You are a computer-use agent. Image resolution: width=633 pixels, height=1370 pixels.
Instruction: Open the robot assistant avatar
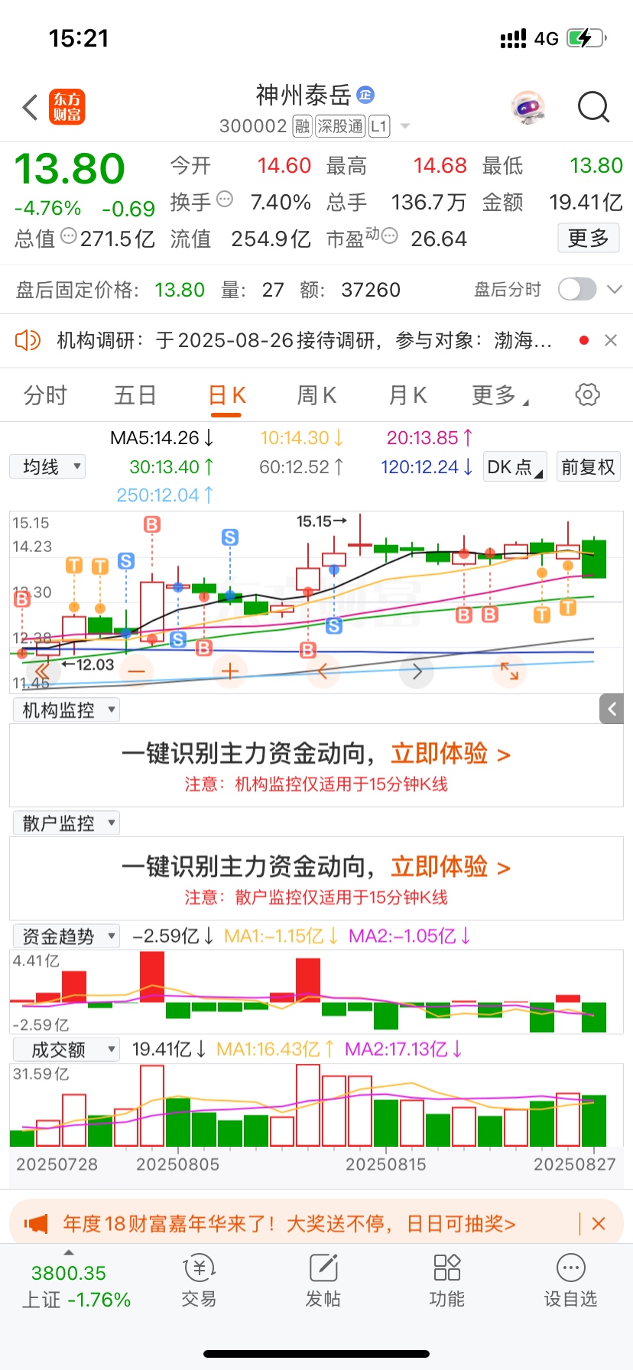tap(527, 108)
